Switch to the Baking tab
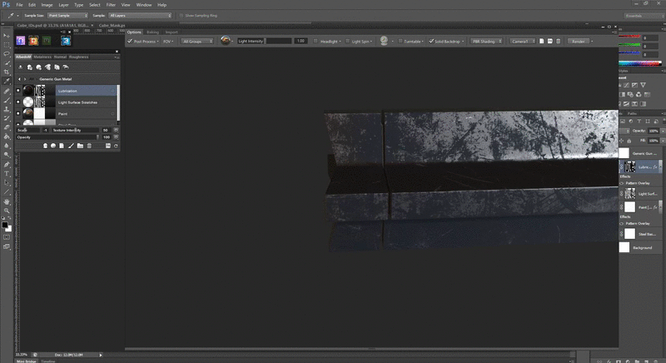 pos(152,32)
